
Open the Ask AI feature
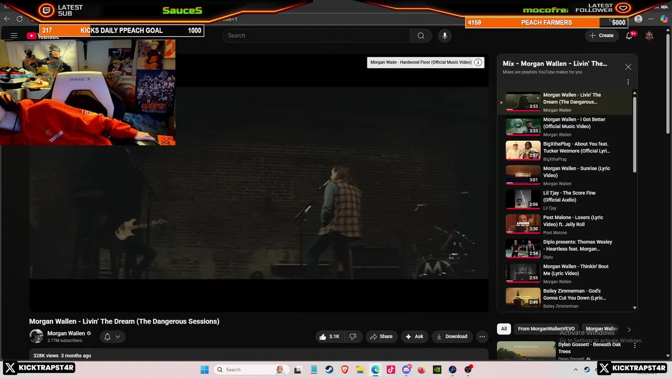coord(414,337)
